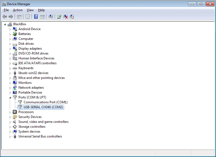Select the Portable Devices label

(x=30, y=92)
